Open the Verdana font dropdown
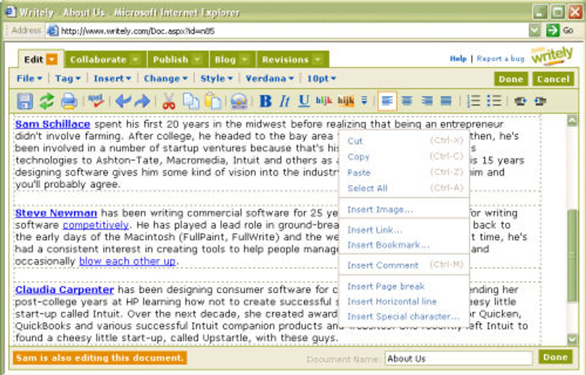 point(270,79)
